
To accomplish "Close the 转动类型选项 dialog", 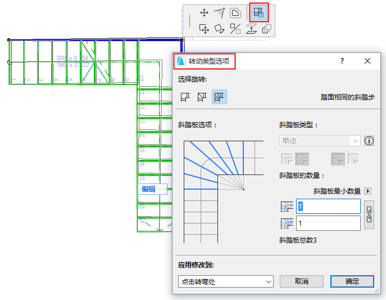I will pyautogui.click(x=367, y=61).
